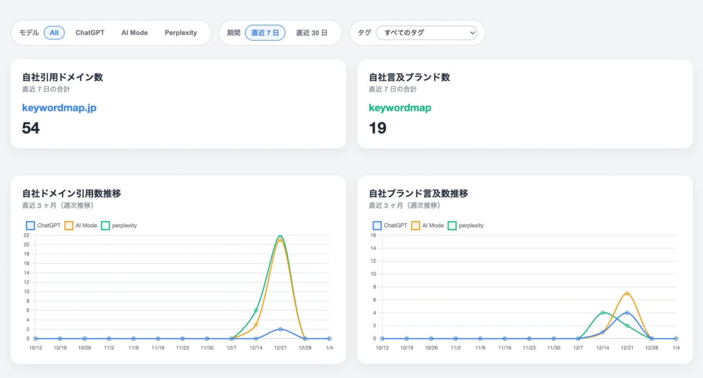
Task: Click the 12/21 peak point on domain chart
Action: click(281, 237)
